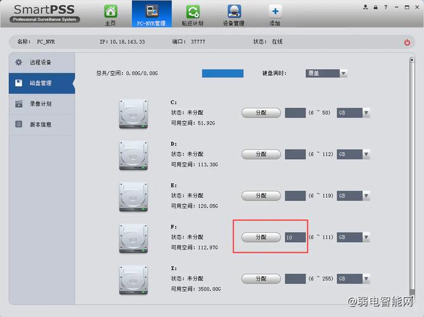Open the GB unit dropdown for drive C:
The image size is (424, 317).
(353, 113)
